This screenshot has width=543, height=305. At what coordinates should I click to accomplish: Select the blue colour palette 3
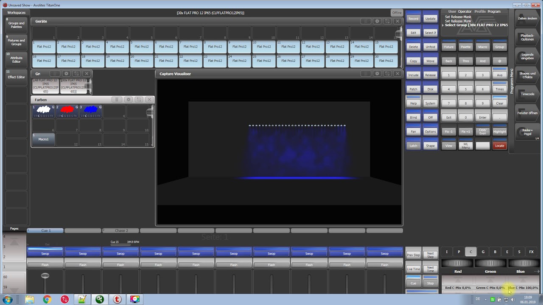[91, 111]
